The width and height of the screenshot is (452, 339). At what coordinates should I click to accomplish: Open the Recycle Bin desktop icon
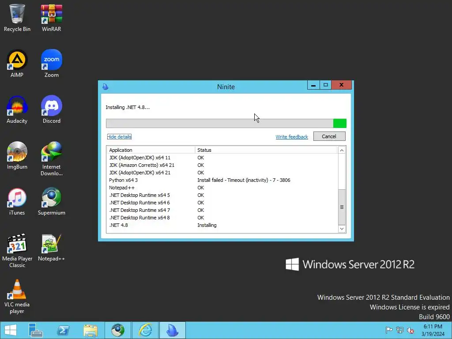[17, 18]
